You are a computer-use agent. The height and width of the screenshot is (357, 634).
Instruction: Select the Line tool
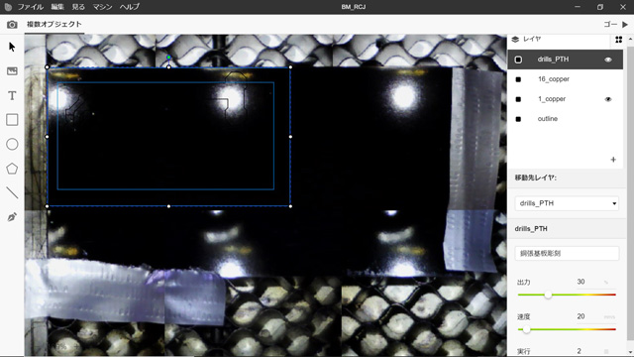tap(12, 192)
